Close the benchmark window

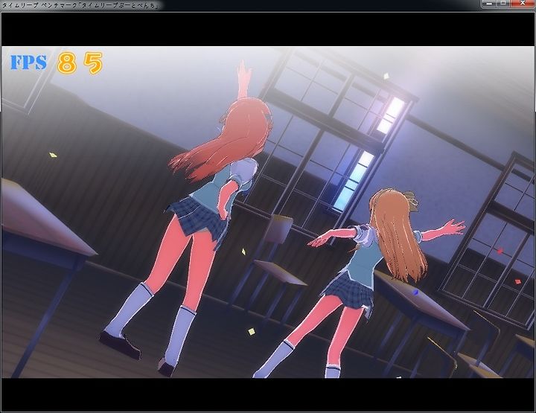523,4
